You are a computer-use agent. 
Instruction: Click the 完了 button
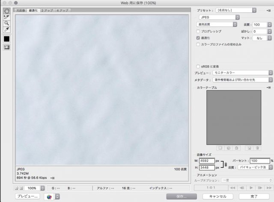[254, 196]
